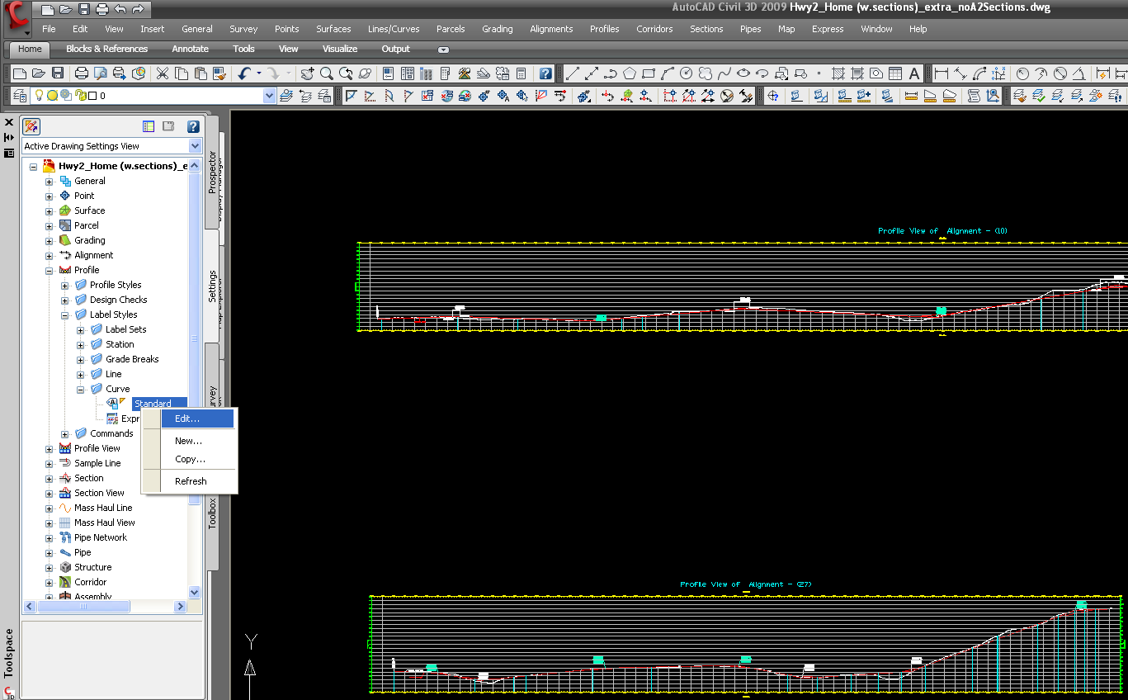Click the New drawing icon in the standard toolbar

[21, 73]
